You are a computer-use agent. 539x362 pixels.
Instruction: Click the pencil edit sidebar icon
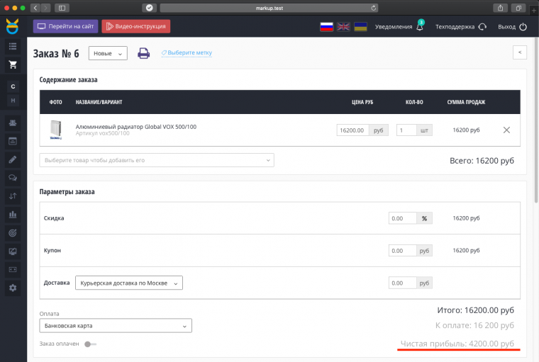[12, 159]
